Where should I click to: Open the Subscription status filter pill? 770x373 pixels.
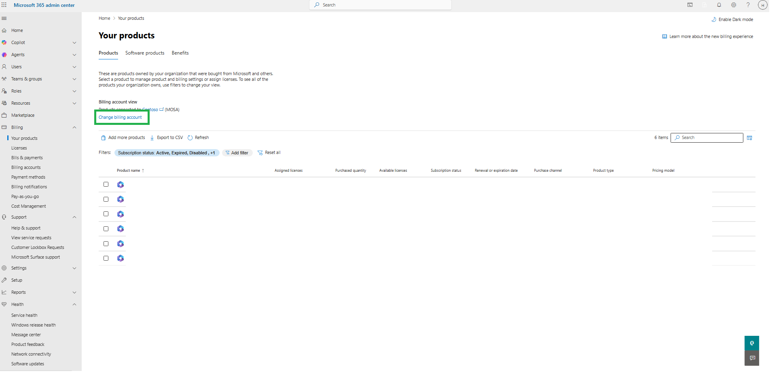coord(167,153)
